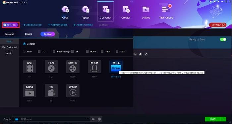Viewport: 232px width, 124px height.
Task: Open the Copy module
Action: coord(65,12)
